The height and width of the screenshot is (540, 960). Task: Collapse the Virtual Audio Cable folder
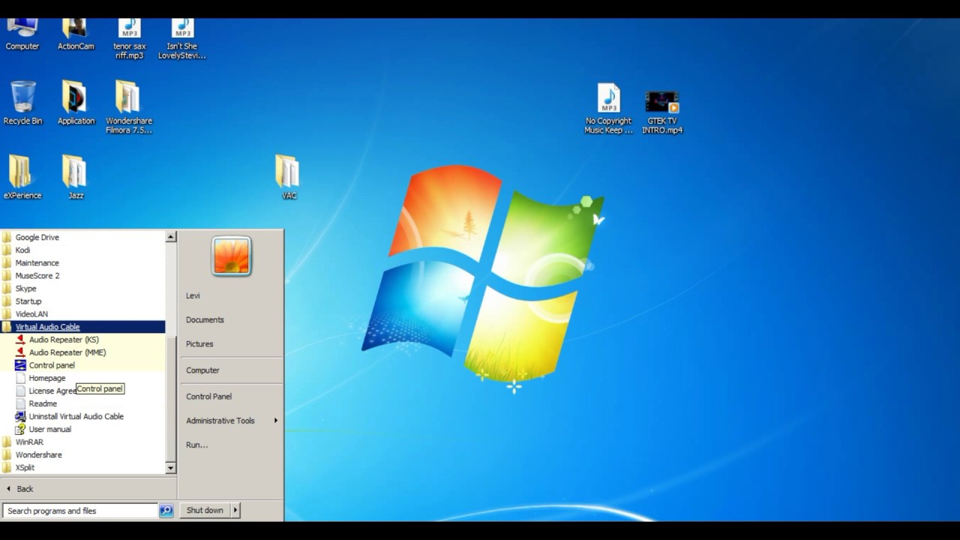82,327
